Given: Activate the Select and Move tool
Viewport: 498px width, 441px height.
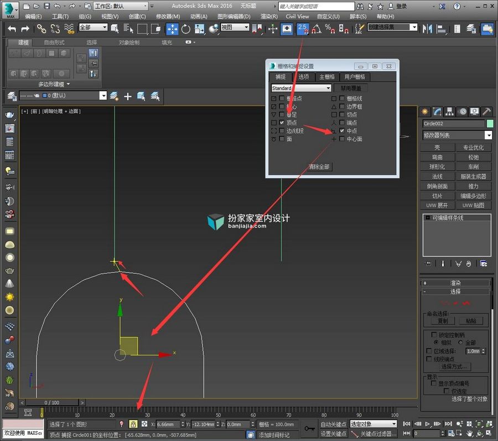Looking at the screenshot, I should click(x=172, y=29).
